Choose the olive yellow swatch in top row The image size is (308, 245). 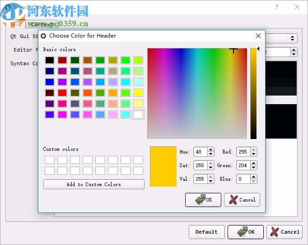[x=113, y=60]
